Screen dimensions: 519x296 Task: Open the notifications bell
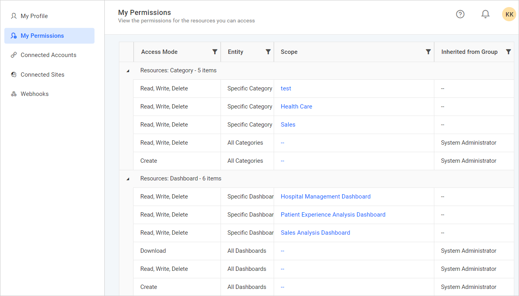click(485, 14)
